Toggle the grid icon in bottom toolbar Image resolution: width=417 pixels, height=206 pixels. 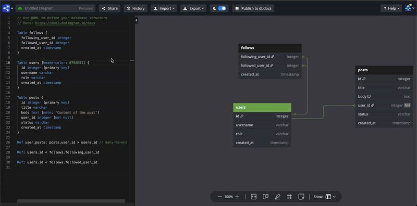(x=289, y=197)
